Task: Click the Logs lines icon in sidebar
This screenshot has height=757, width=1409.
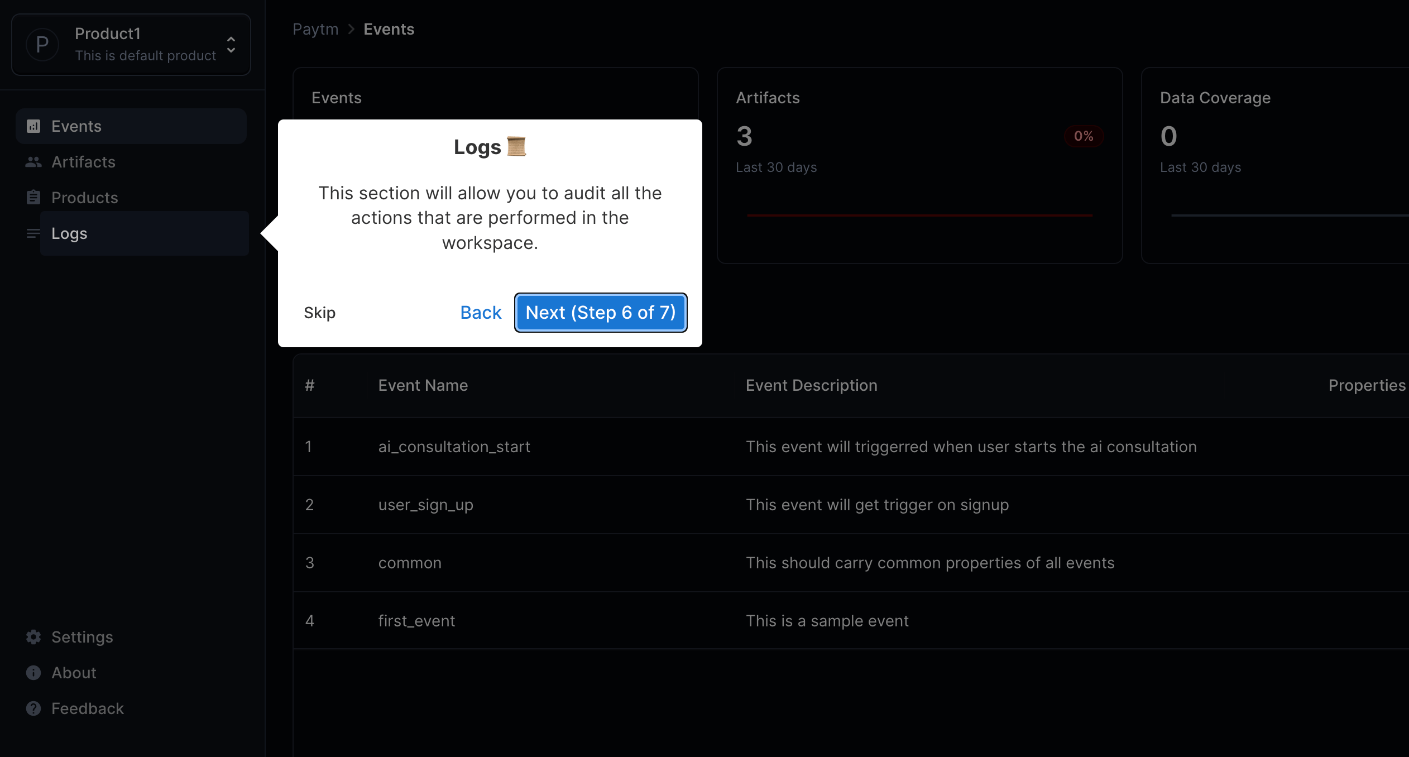Action: tap(33, 233)
